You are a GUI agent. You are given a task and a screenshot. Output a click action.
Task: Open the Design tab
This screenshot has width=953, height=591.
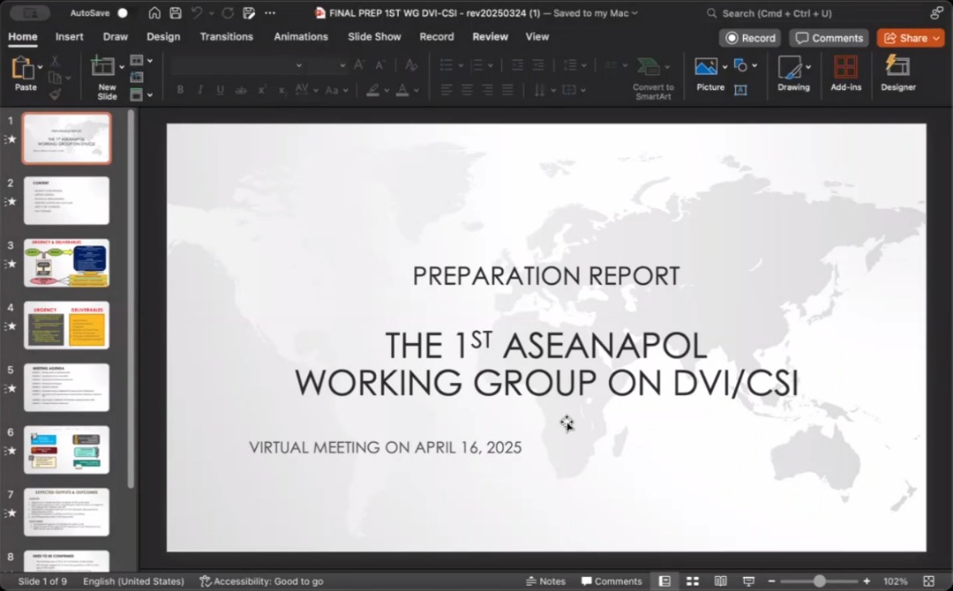click(x=163, y=36)
